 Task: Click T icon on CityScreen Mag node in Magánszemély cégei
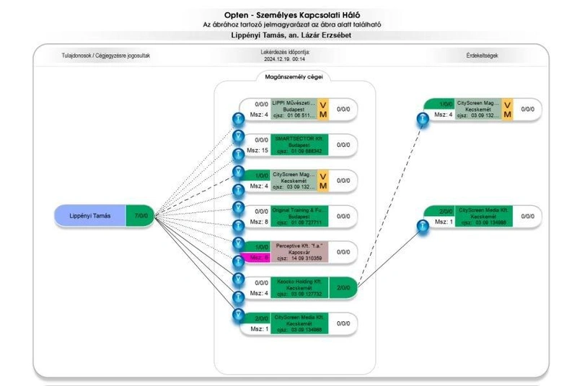point(239,190)
